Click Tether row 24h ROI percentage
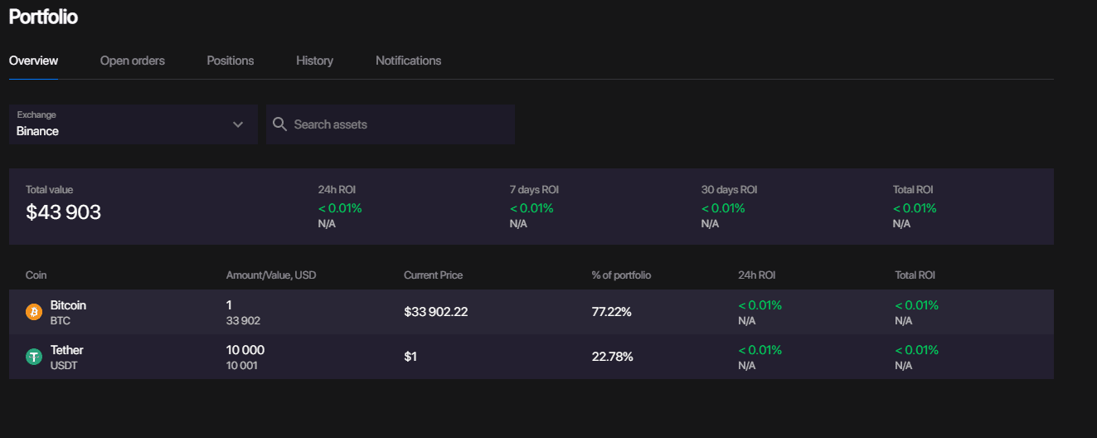 pos(760,350)
